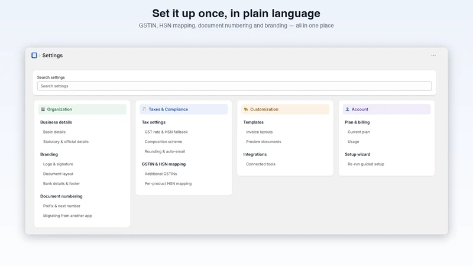Open Rounding & auto-email settings
The width and height of the screenshot is (473, 266).
point(165,152)
